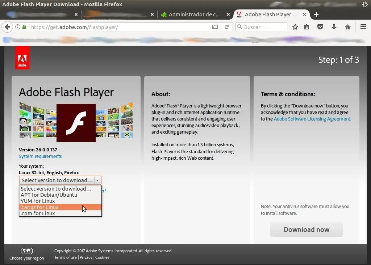The width and height of the screenshot is (371, 265).
Task: Close the first blurred browser tab
Action: pyautogui.click(x=76, y=15)
